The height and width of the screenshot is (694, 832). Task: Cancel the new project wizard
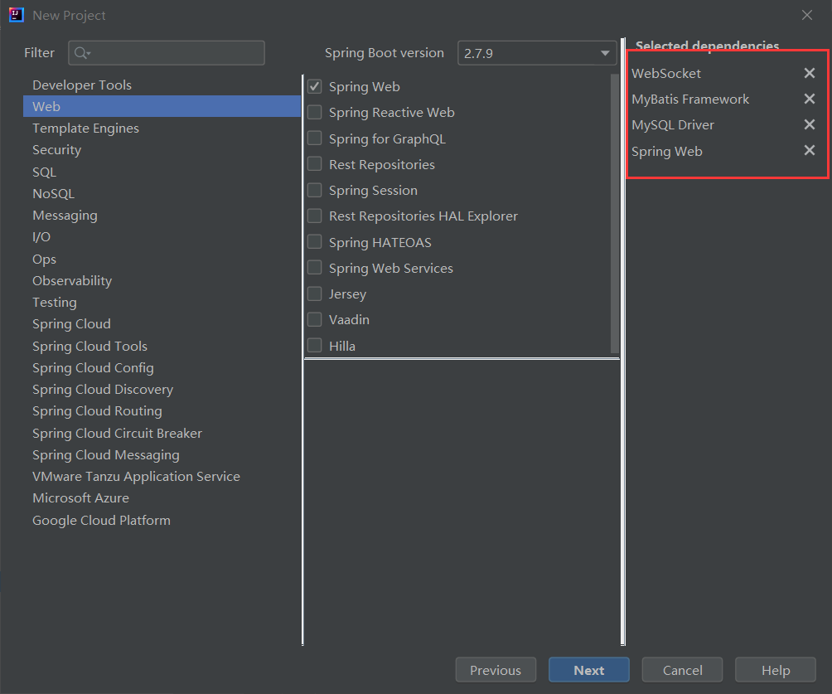click(682, 670)
